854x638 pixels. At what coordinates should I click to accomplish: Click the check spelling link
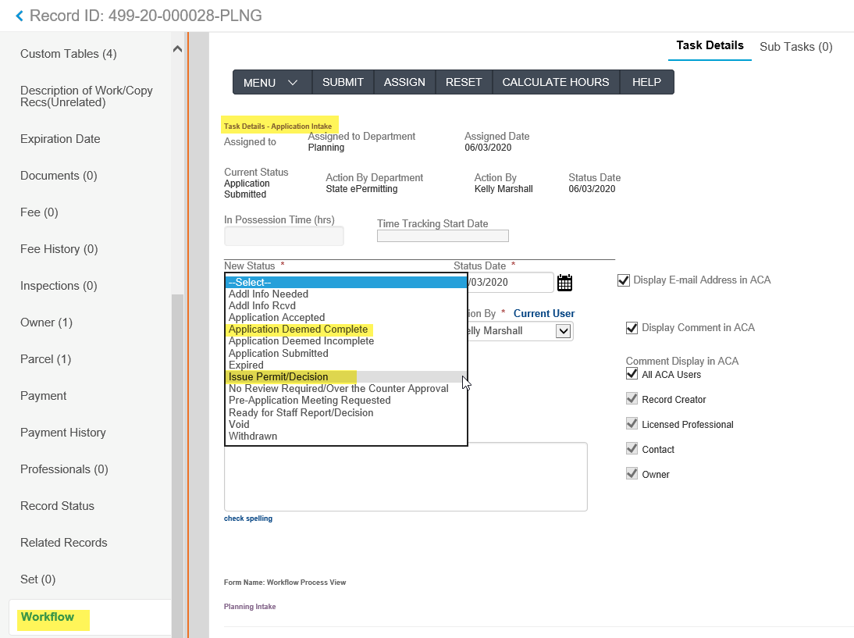(x=247, y=519)
